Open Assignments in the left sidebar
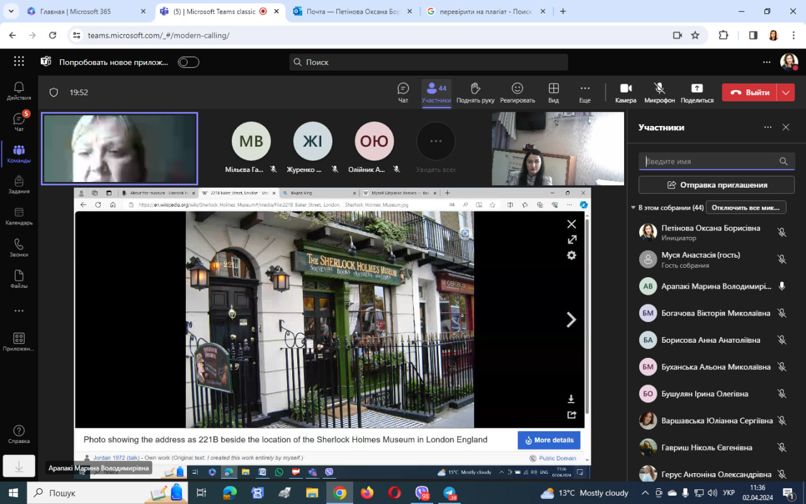The width and height of the screenshot is (806, 504). [x=19, y=185]
